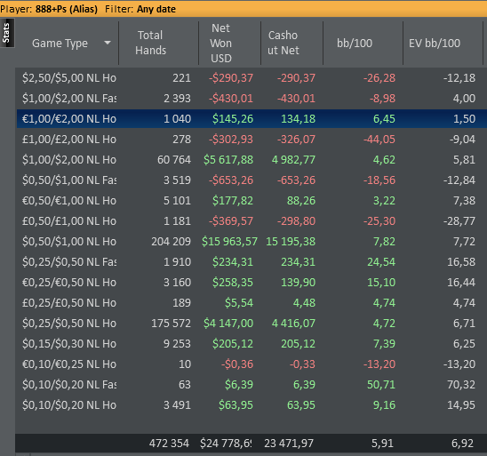Click the Cashout Net column header

pos(283,43)
